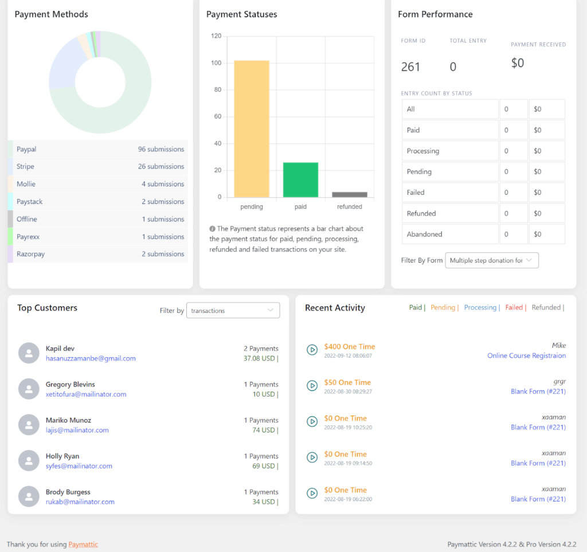Filter Recent Activity by Failed
The width and height of the screenshot is (587, 552).
pos(514,308)
